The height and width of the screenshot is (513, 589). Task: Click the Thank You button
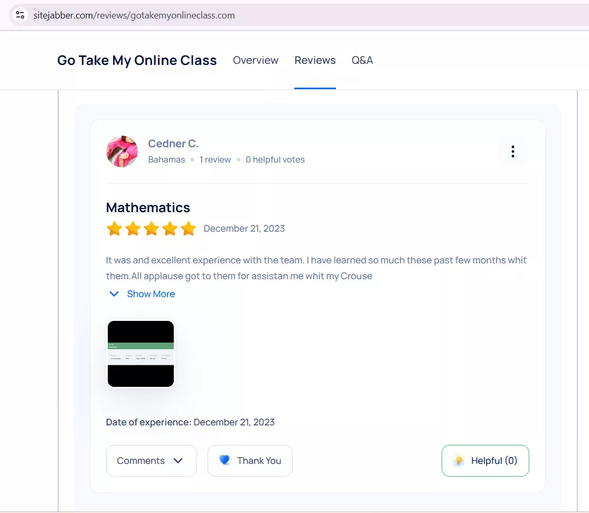250,460
